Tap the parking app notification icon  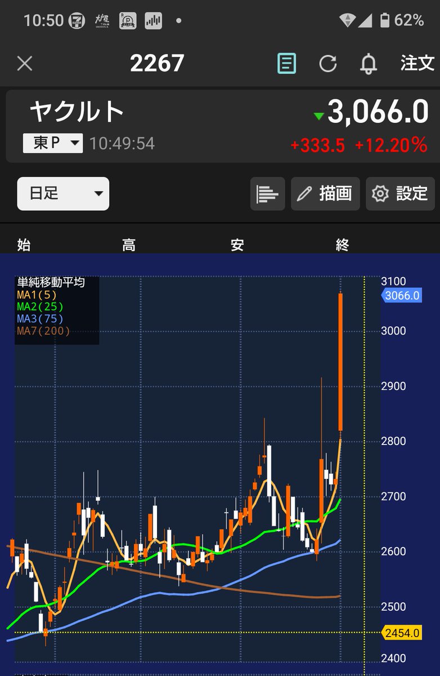(x=128, y=21)
